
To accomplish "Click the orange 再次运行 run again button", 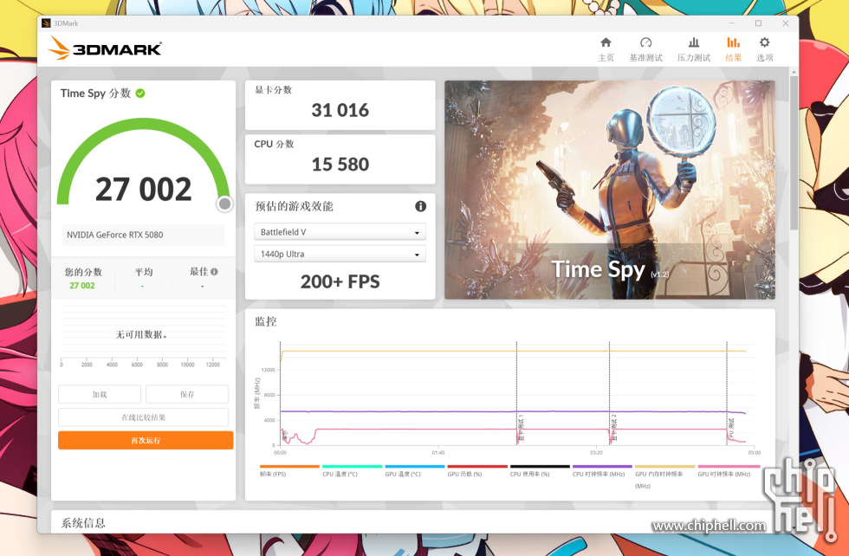I will tap(146, 440).
